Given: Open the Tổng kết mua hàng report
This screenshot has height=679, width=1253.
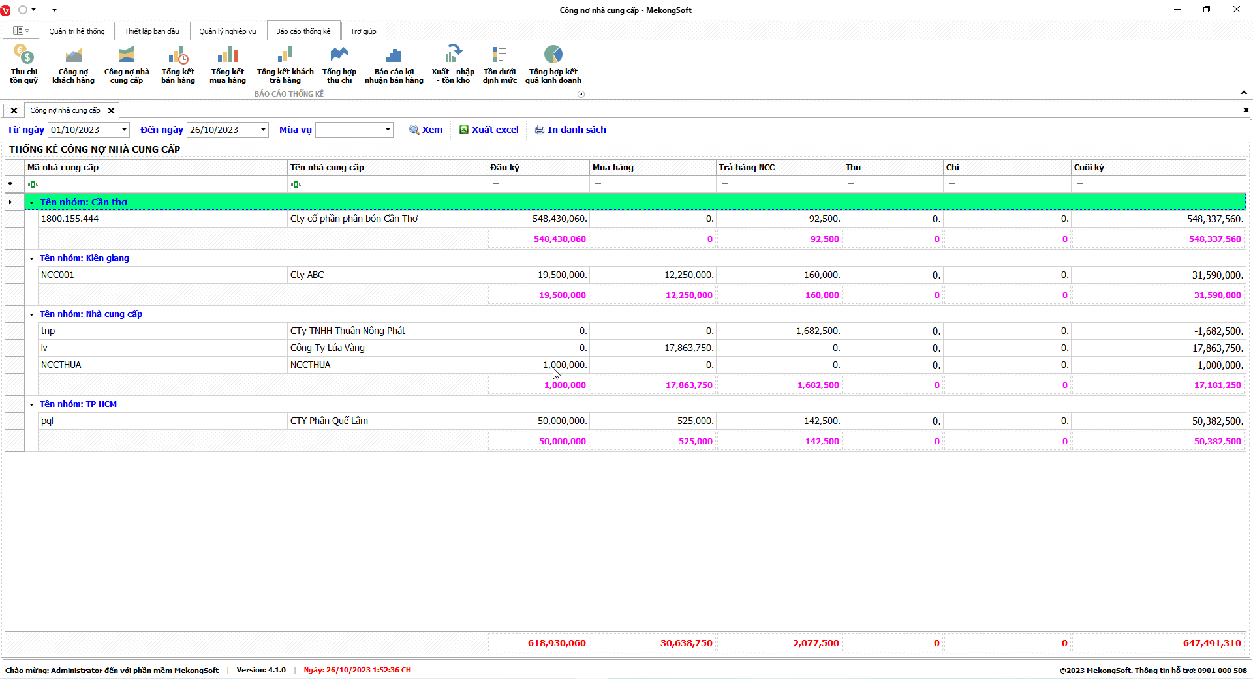Looking at the screenshot, I should click(228, 65).
